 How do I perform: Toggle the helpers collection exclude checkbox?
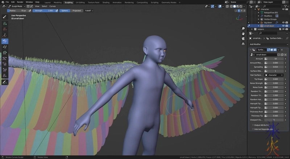coord(279,29)
